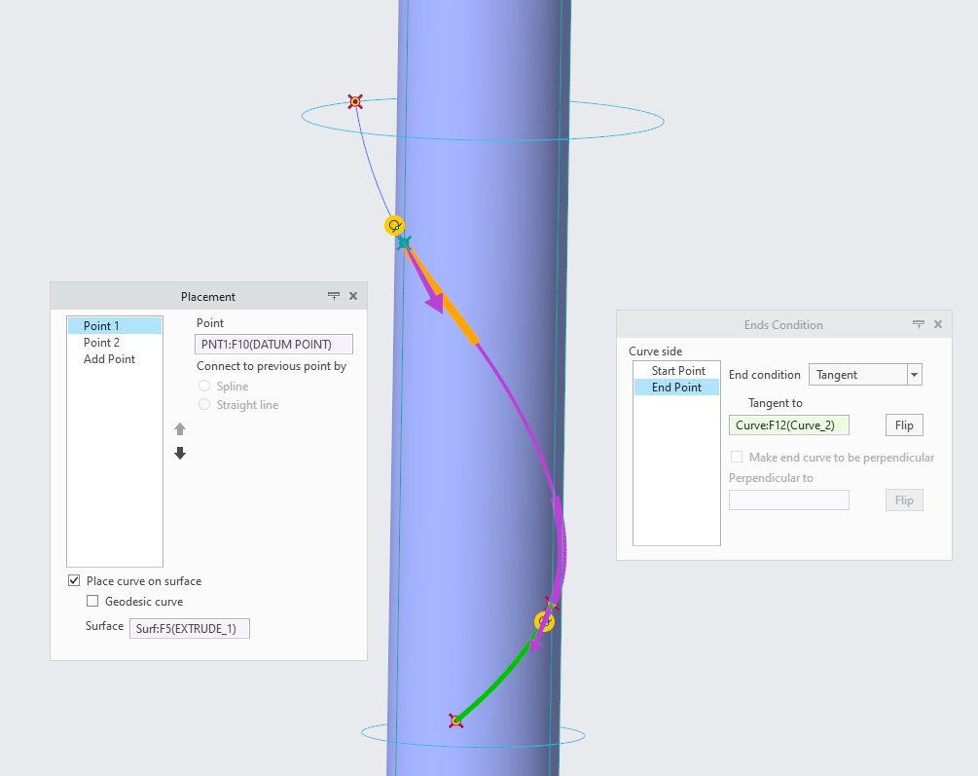Click the Surf:F5(EXTRUDE_1) surface field
The height and width of the screenshot is (776, 978).
point(189,628)
